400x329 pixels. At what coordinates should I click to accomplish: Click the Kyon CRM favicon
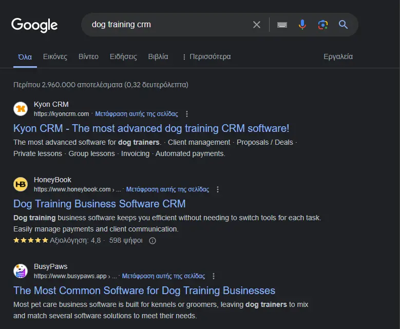pyautogui.click(x=21, y=109)
